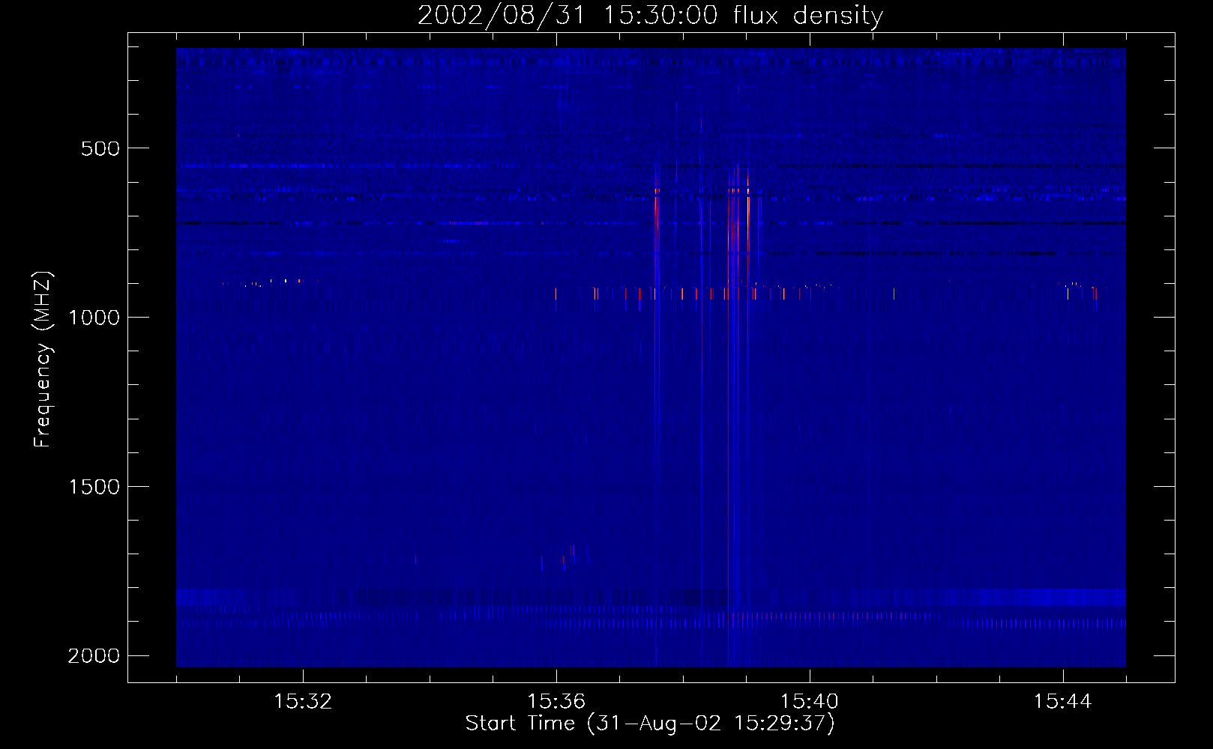Click the 15:44 time tick label
The image size is (1213, 749).
tap(1063, 702)
